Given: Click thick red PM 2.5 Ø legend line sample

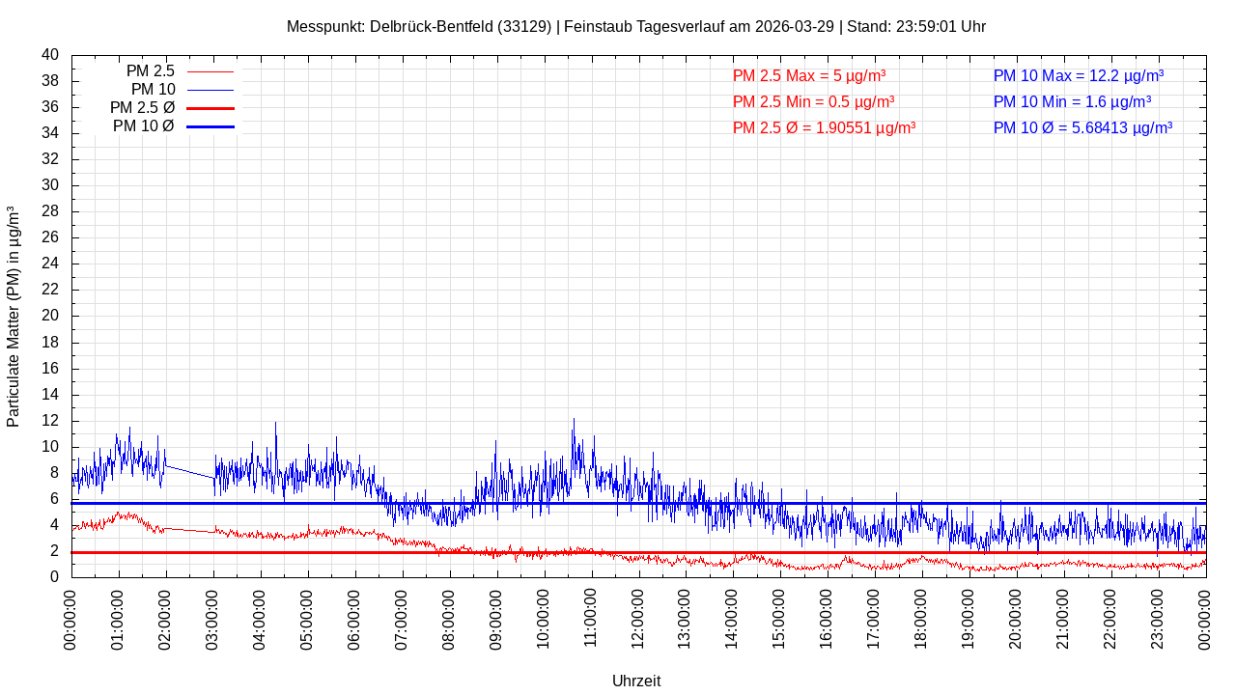Looking at the screenshot, I should (x=211, y=108).
